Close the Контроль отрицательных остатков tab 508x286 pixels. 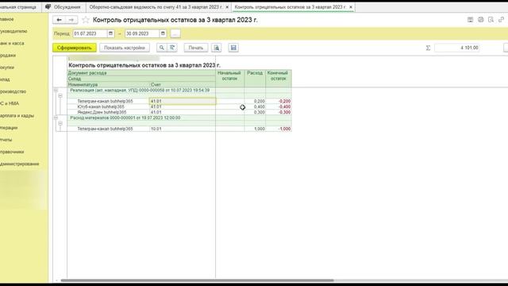click(351, 7)
